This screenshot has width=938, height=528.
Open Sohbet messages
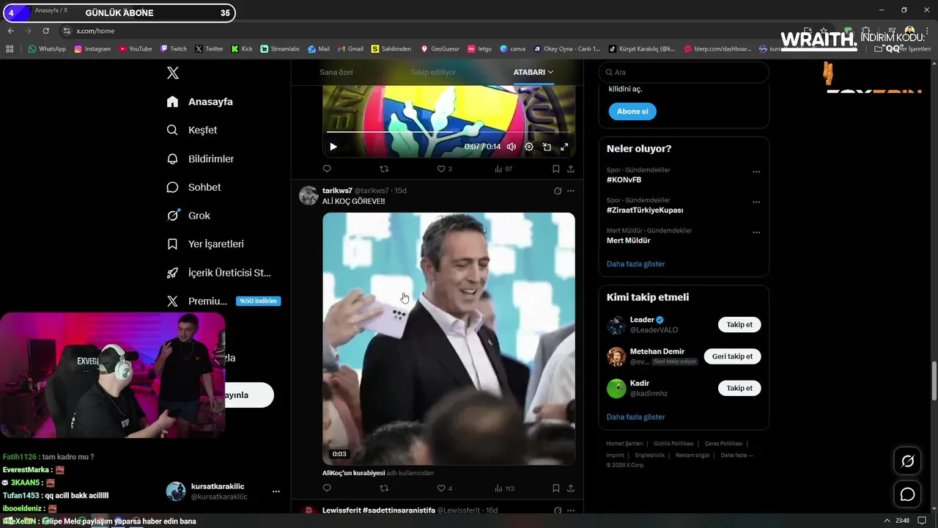193,187
